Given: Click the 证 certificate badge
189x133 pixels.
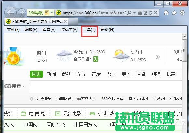Looking at the screenshot, I should click(47, 13).
